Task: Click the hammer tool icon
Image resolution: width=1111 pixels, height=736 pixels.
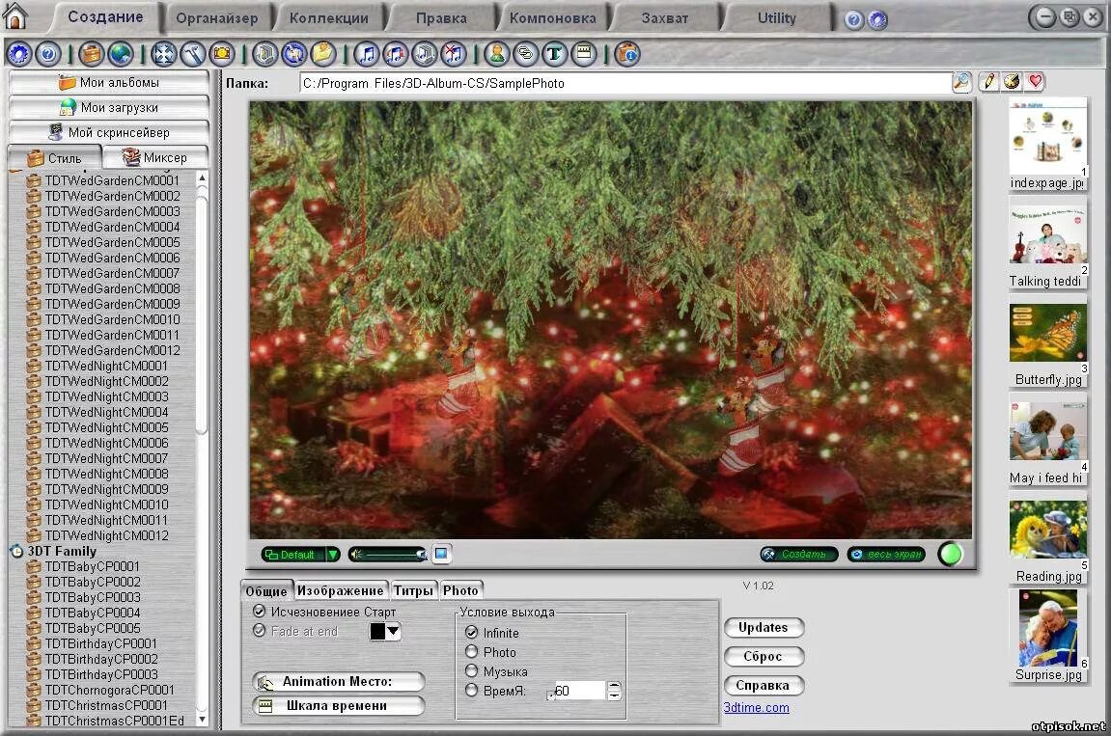Action: coord(193,54)
